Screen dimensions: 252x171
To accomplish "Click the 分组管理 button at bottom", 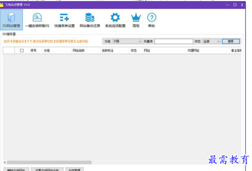I will point(76,169).
